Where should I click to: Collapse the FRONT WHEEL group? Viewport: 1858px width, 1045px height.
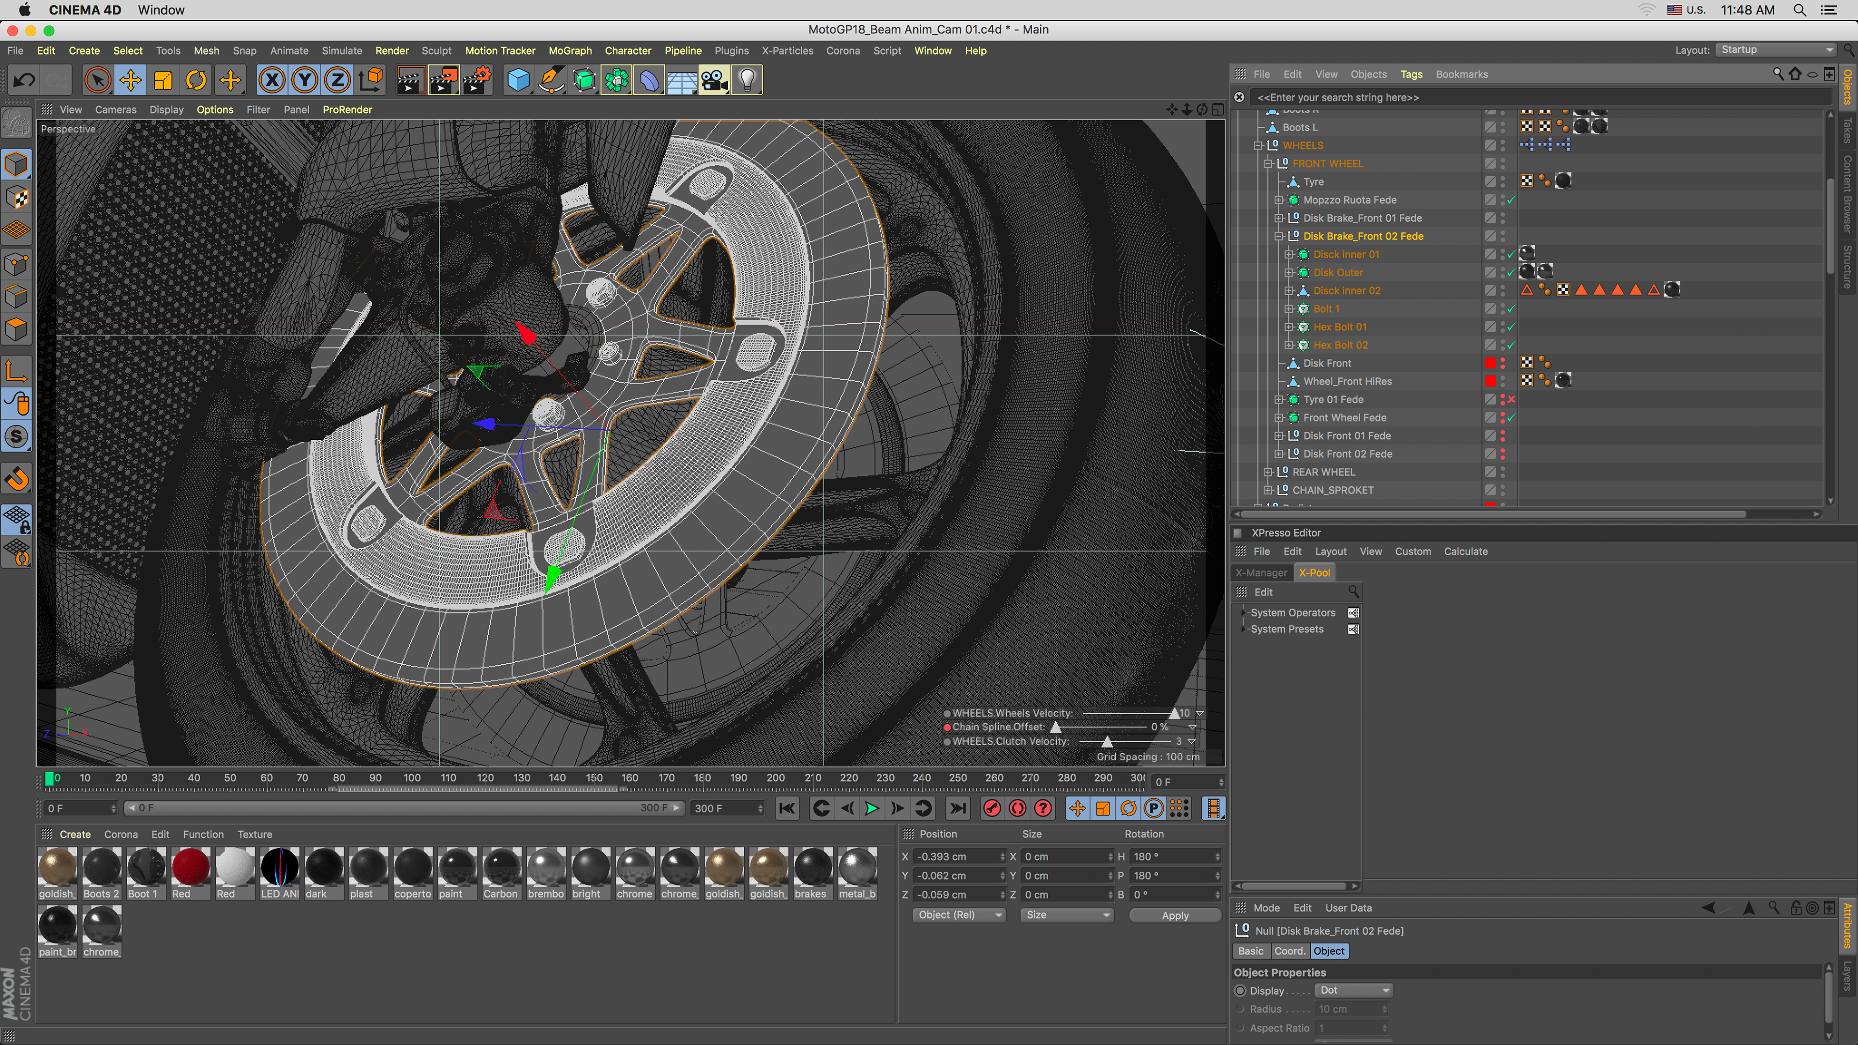pyautogui.click(x=1269, y=164)
